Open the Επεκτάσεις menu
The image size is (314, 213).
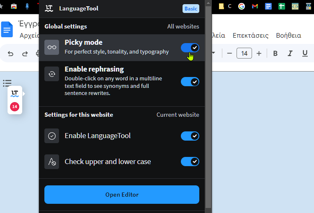click(250, 36)
